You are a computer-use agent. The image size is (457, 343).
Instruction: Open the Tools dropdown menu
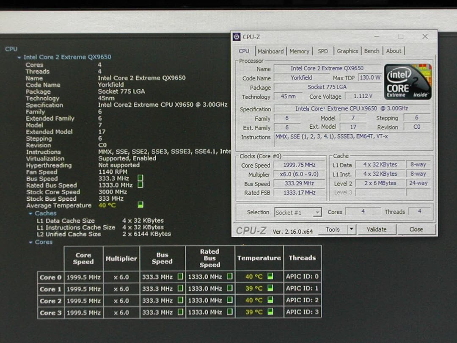(352, 229)
